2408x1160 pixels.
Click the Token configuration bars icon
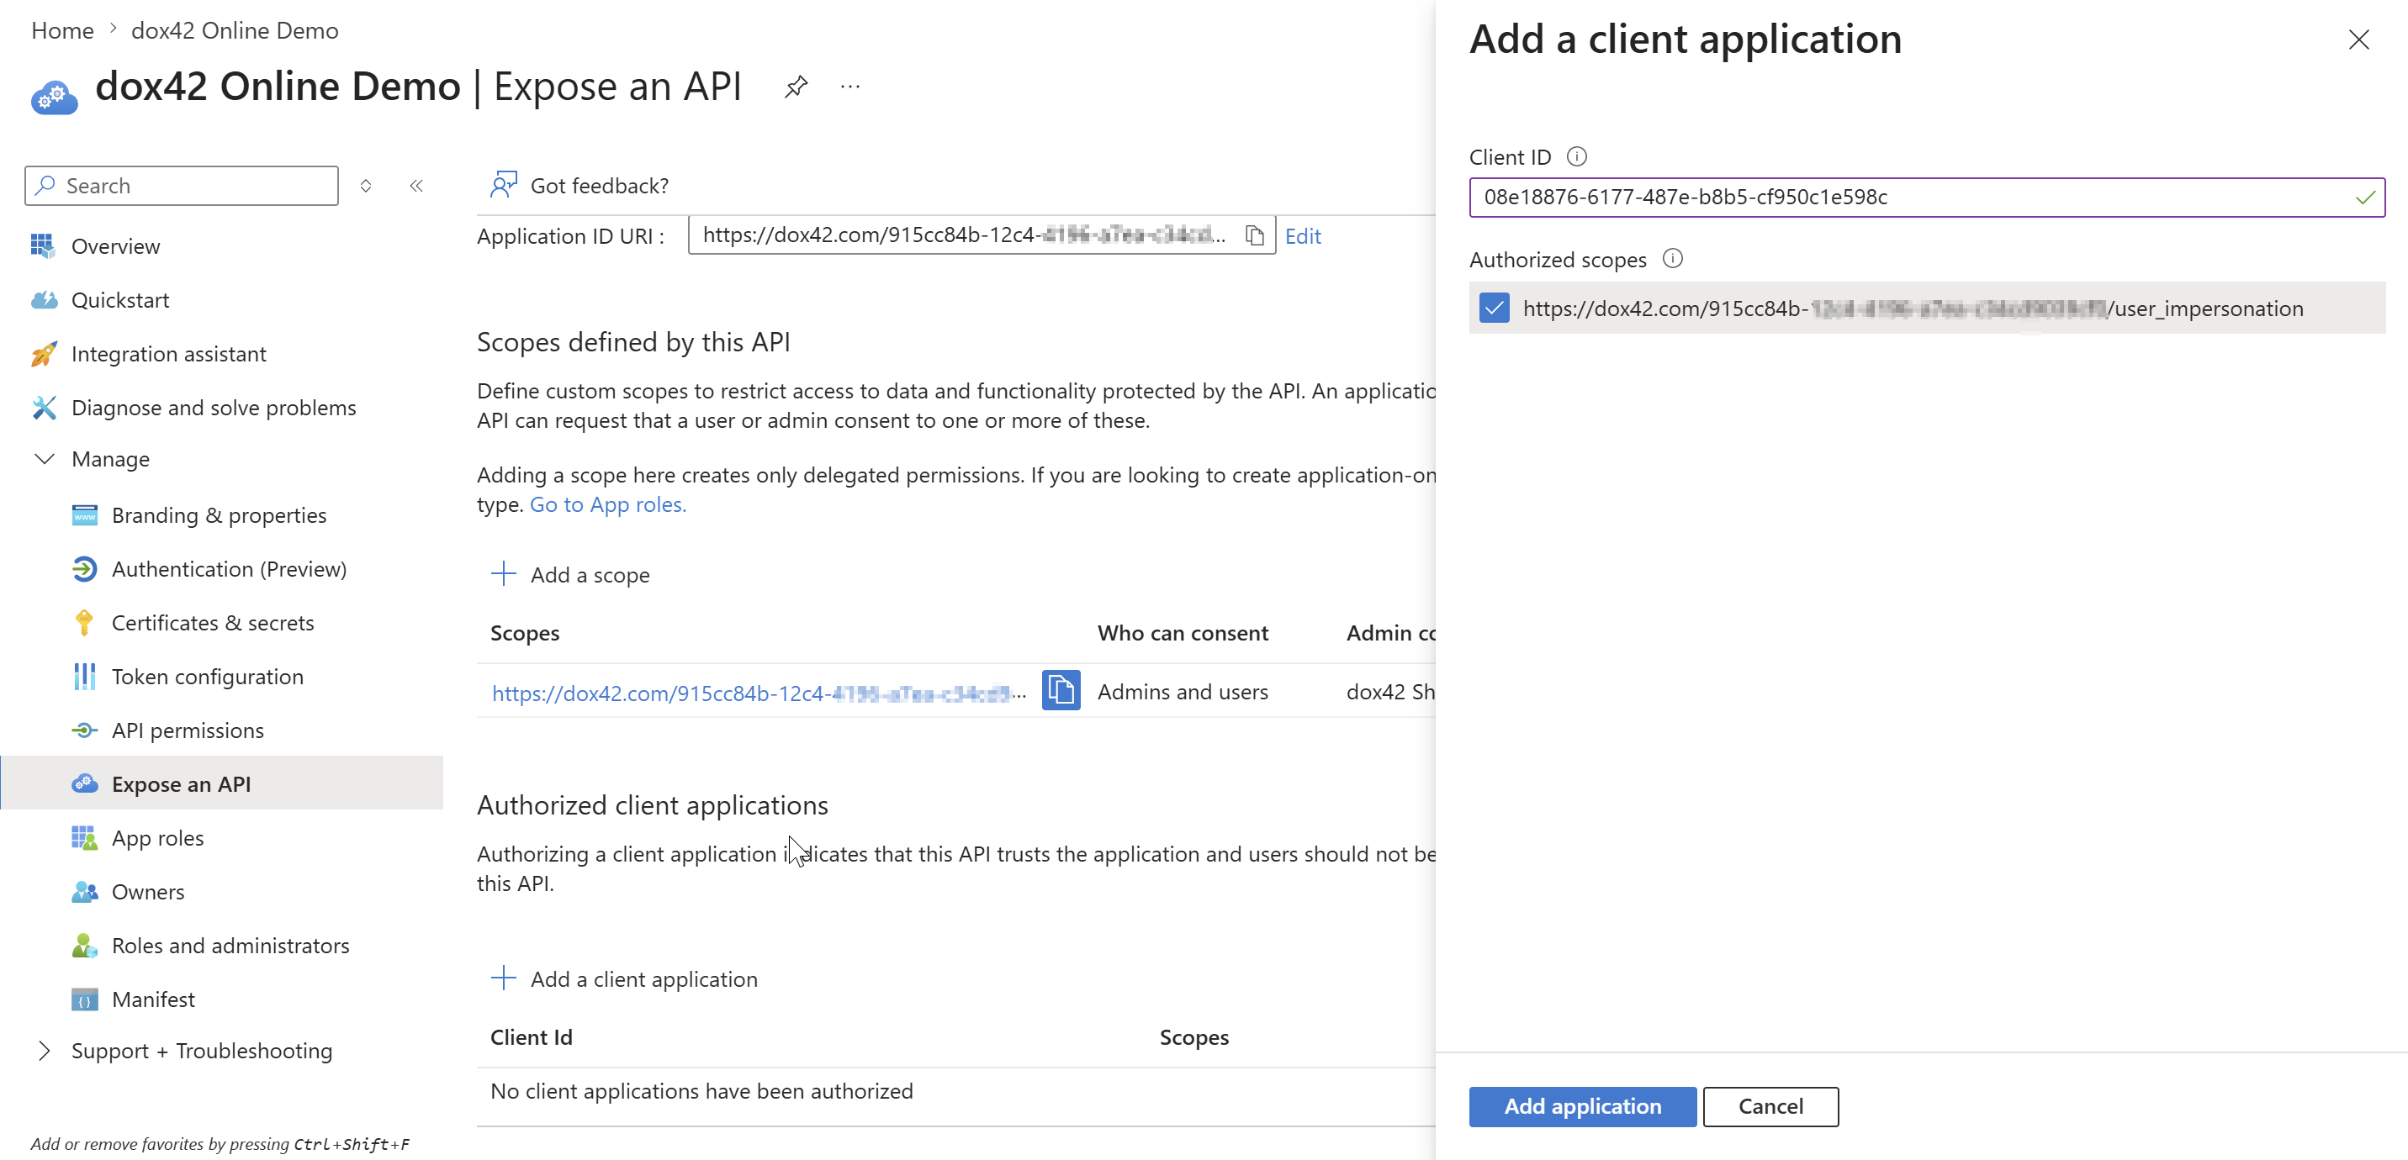(x=84, y=676)
